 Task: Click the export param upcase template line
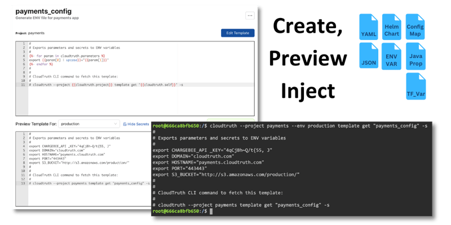click(x=69, y=60)
